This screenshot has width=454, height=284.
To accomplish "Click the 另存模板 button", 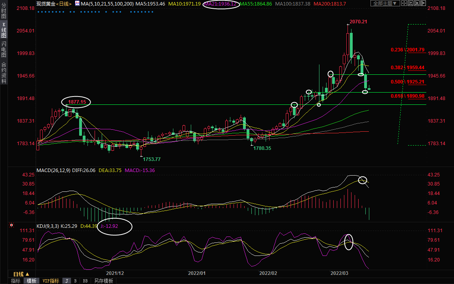I will 103,281.
